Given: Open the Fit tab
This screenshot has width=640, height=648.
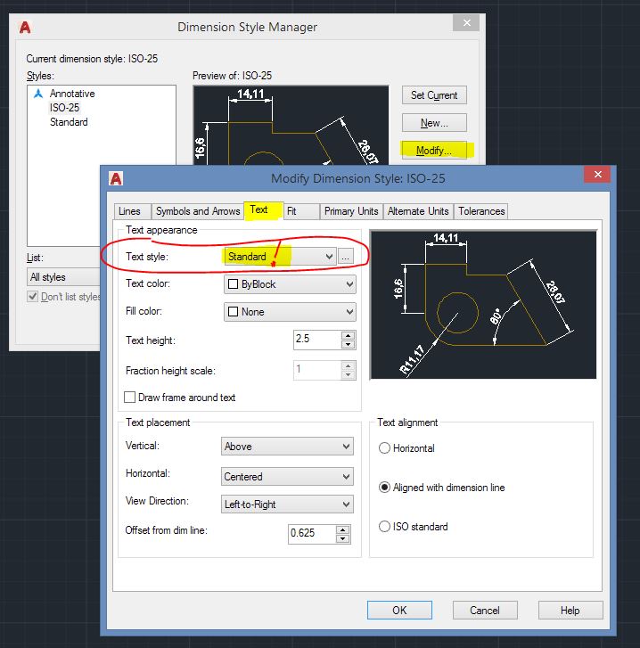Looking at the screenshot, I should (300, 211).
